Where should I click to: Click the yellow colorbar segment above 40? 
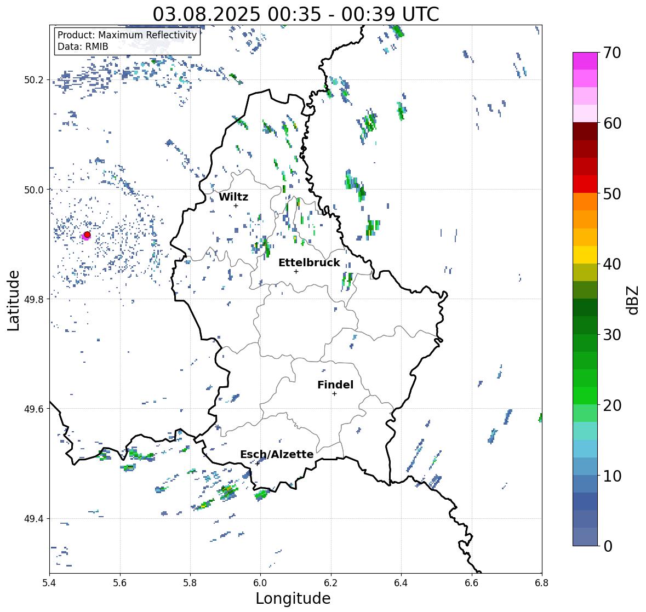click(x=585, y=255)
